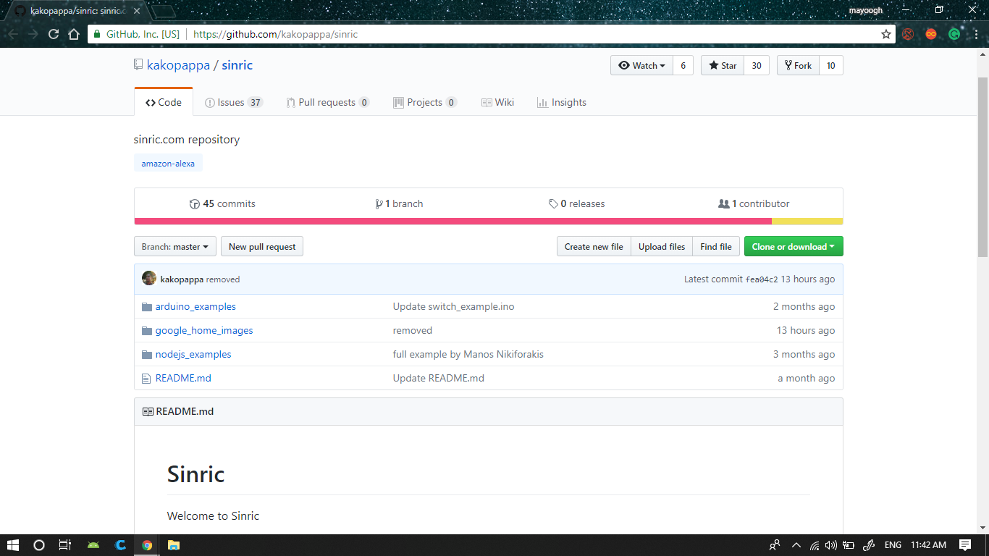The image size is (989, 556).
Task: Click the battery status tray icon
Action: (849, 545)
